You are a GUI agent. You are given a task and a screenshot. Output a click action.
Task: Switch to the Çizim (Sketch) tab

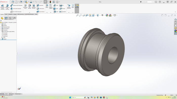tap(6, 14)
